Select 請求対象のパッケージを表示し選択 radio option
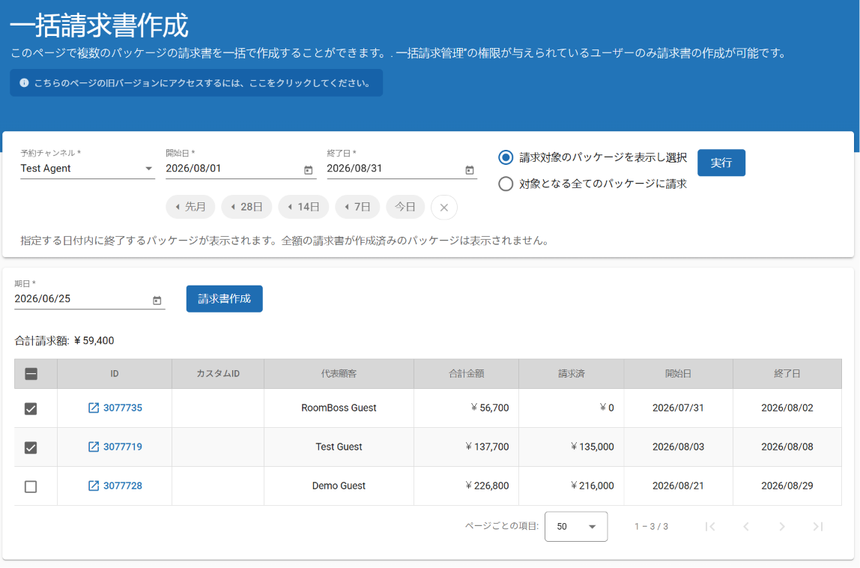Viewport: 860px width, 568px height. [x=506, y=157]
